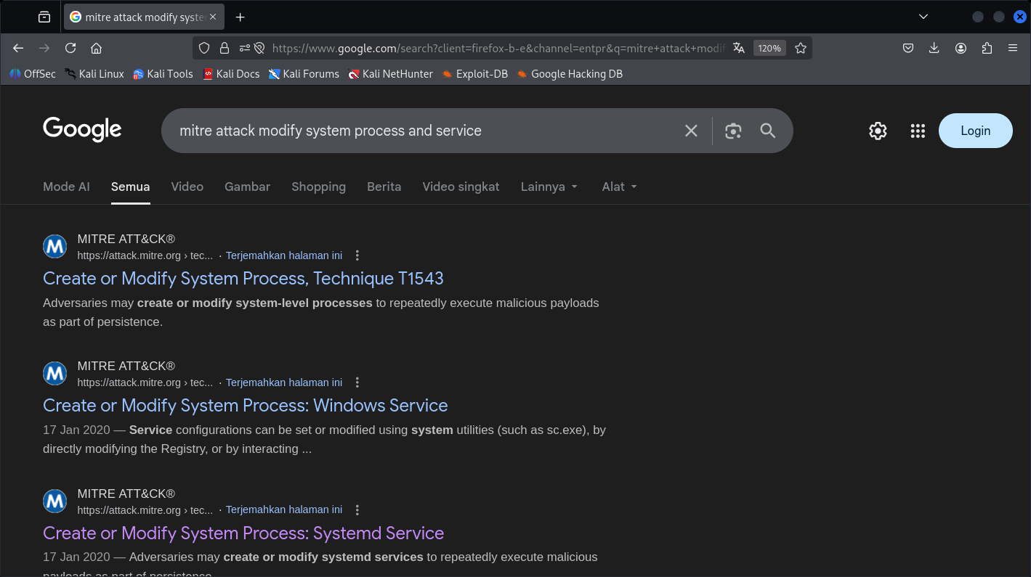1031x577 pixels.
Task: Click the Login button
Action: tap(975, 131)
